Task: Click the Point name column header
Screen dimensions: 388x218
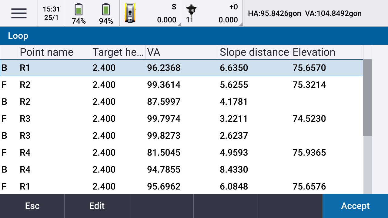Action: tap(55, 52)
